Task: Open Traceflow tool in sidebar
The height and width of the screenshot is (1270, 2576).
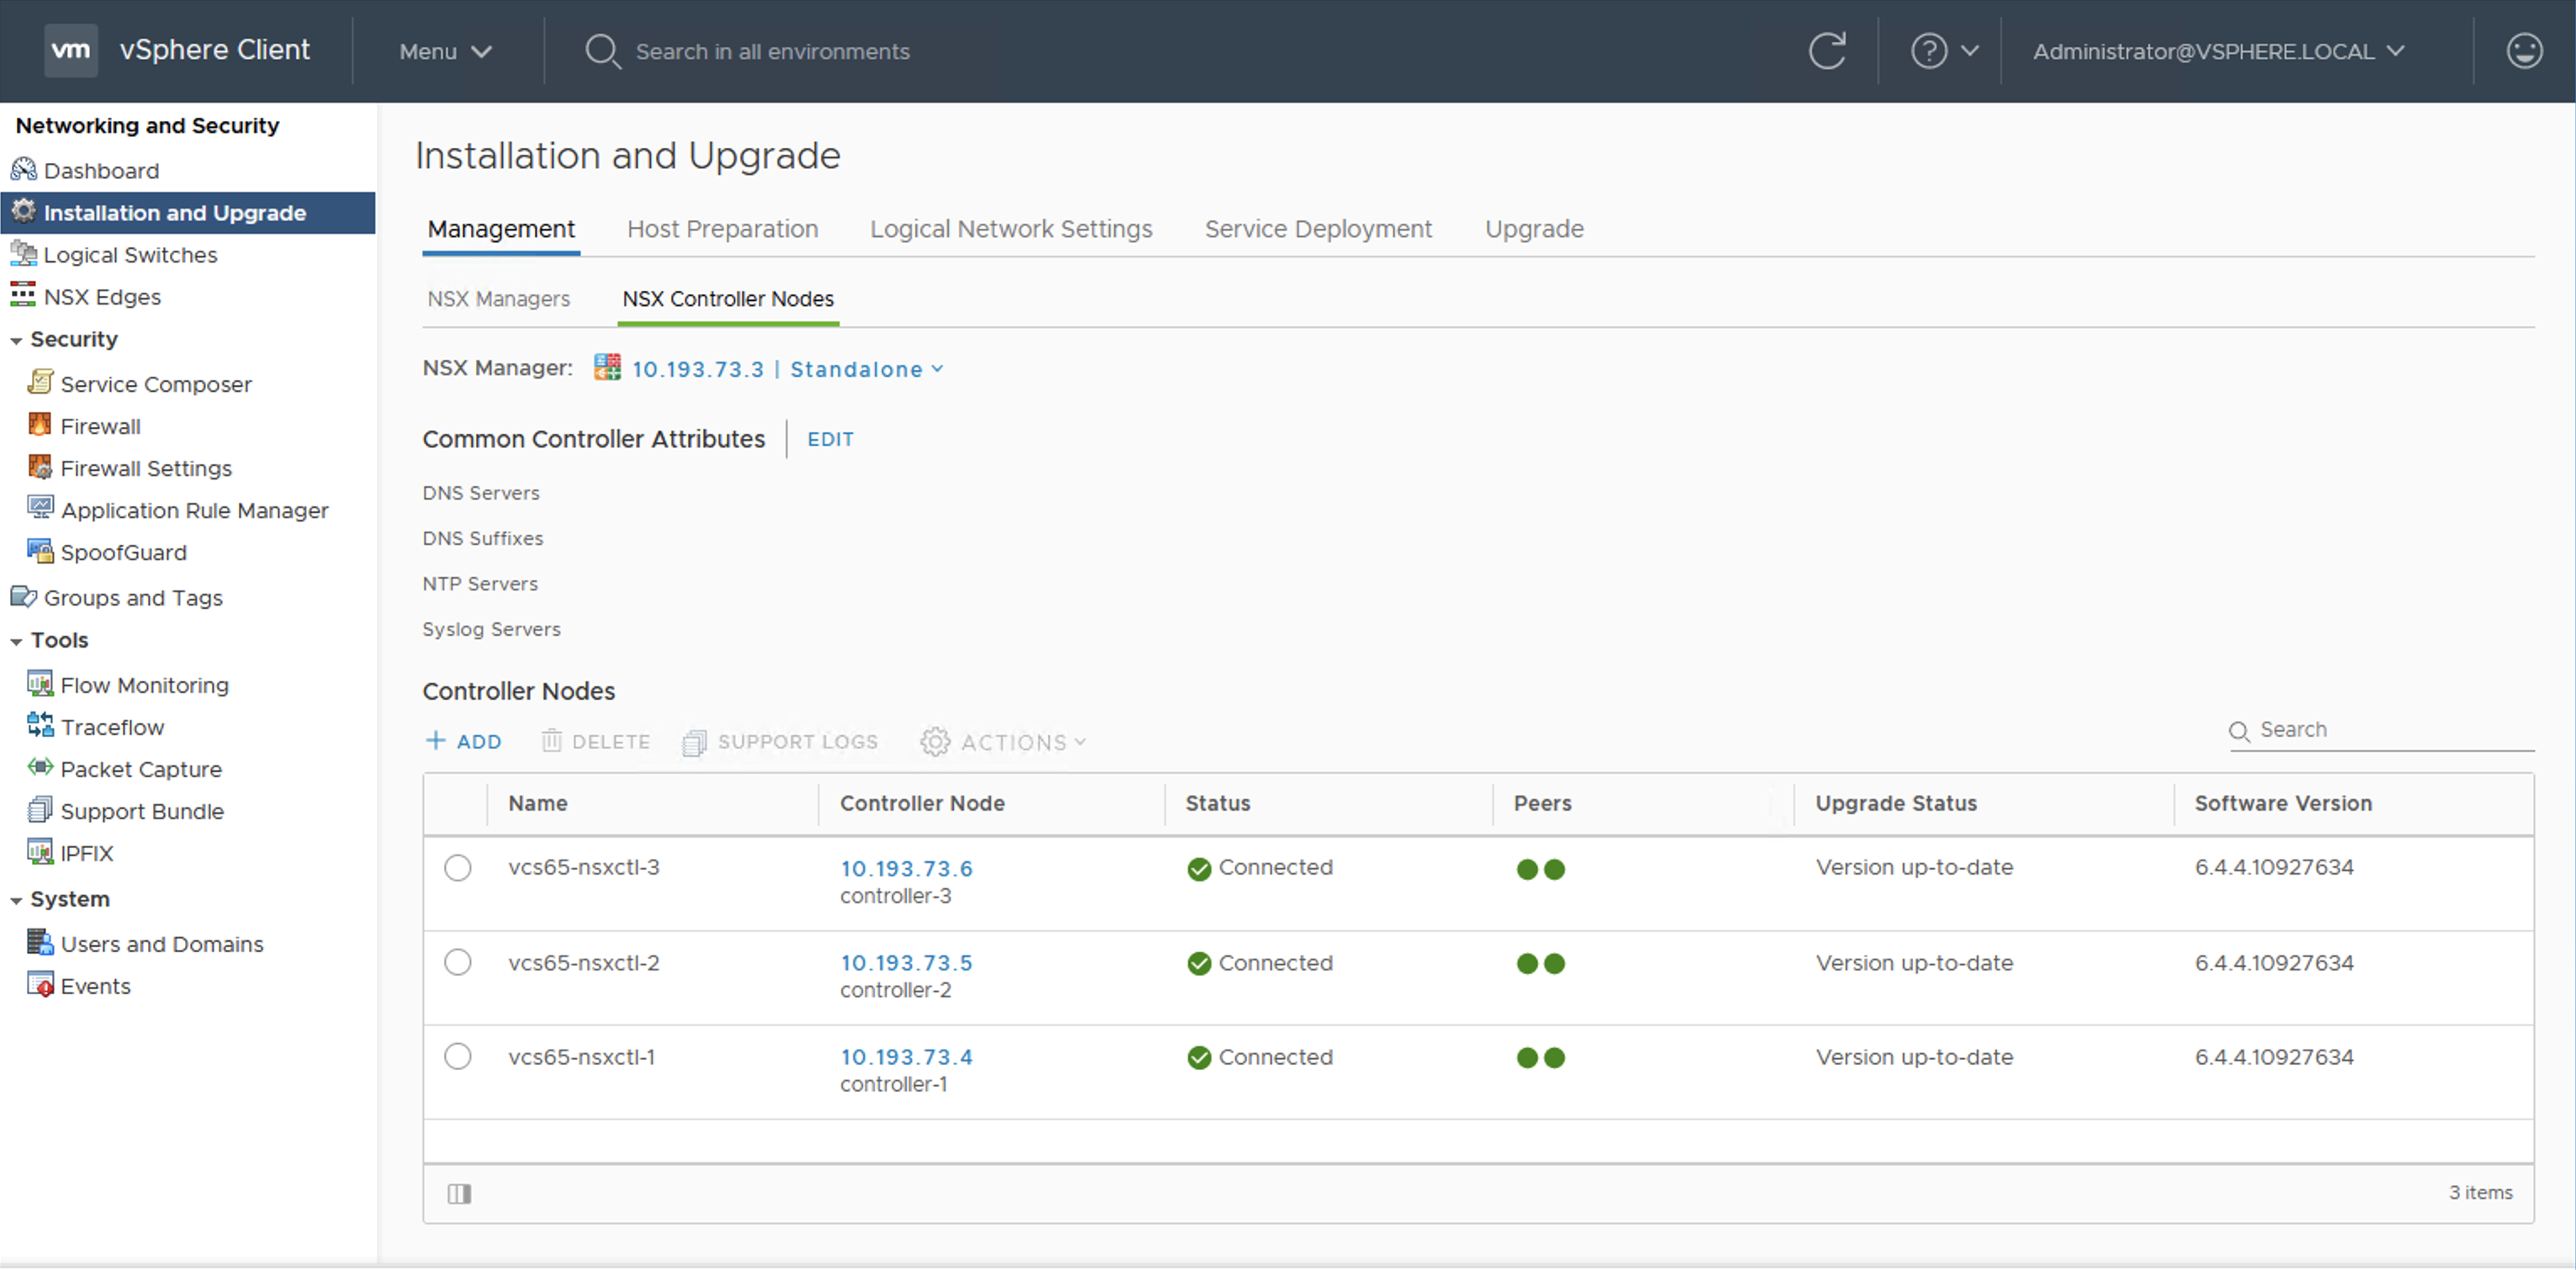Action: tap(112, 727)
